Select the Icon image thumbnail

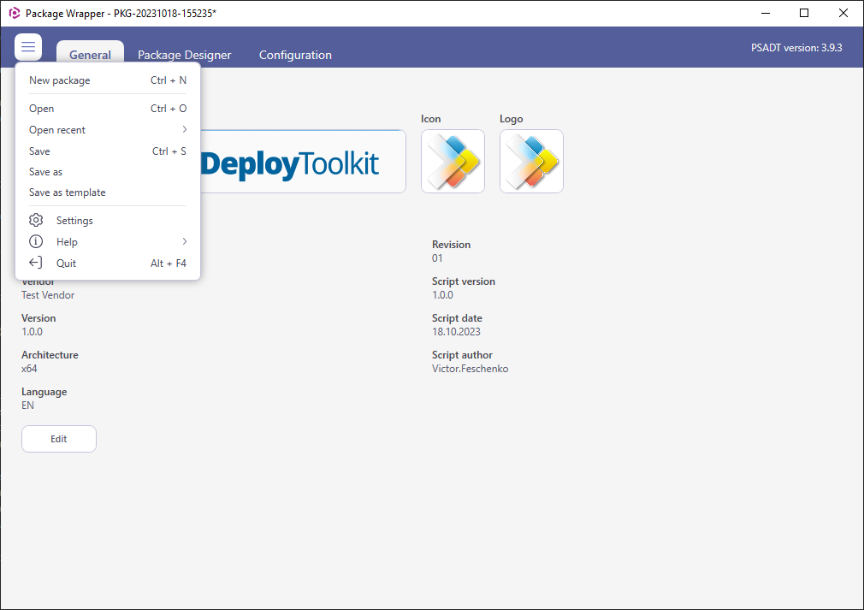point(453,162)
